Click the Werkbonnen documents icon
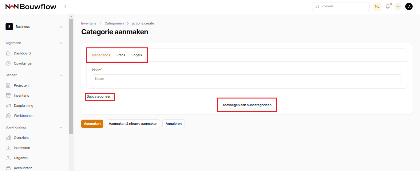This screenshot has width=420, height=171. click(8, 116)
